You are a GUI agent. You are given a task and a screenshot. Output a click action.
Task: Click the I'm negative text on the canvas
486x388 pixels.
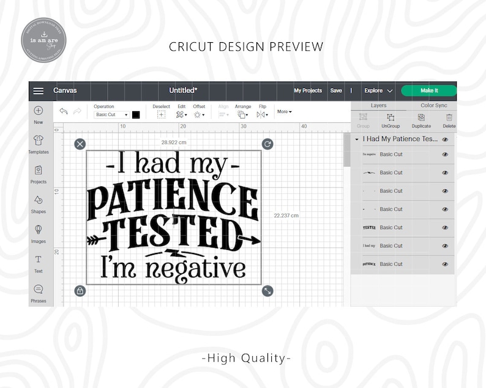coord(174,269)
